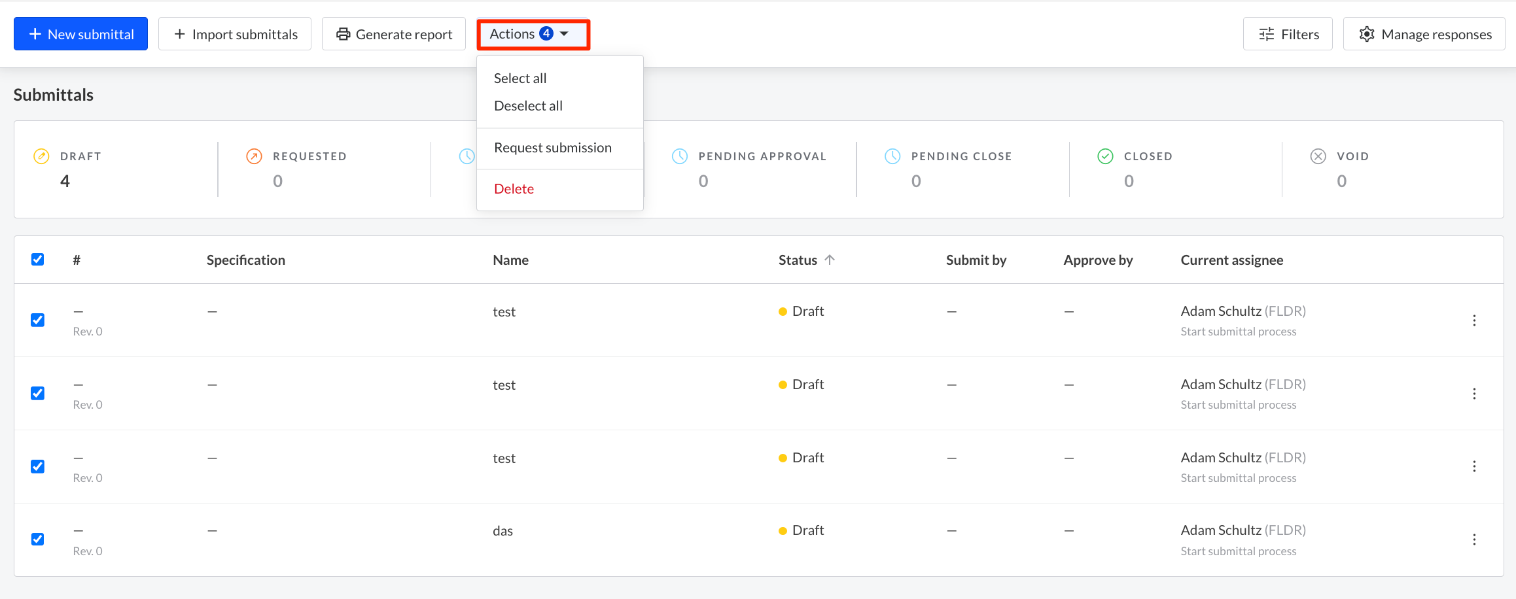The image size is (1516, 599).
Task: Click the gear icon beside Manage responses
Action: [1366, 34]
